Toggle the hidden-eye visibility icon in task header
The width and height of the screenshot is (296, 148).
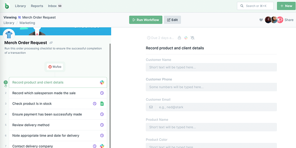click(193, 38)
